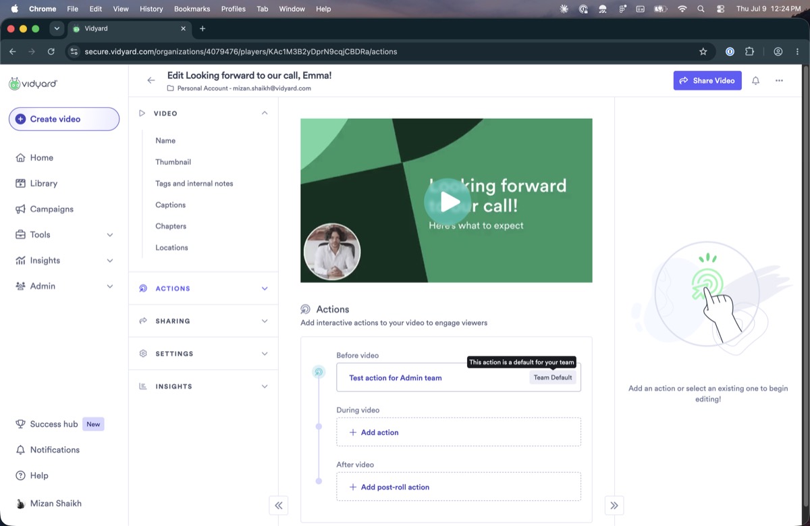Image resolution: width=810 pixels, height=526 pixels.
Task: Bookmark page with the star icon
Action: point(703,51)
